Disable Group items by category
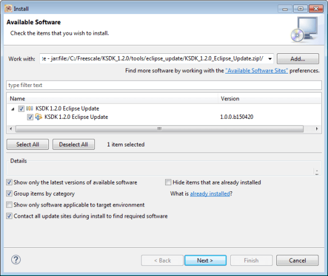This screenshot has width=328, height=276. click(x=9, y=194)
